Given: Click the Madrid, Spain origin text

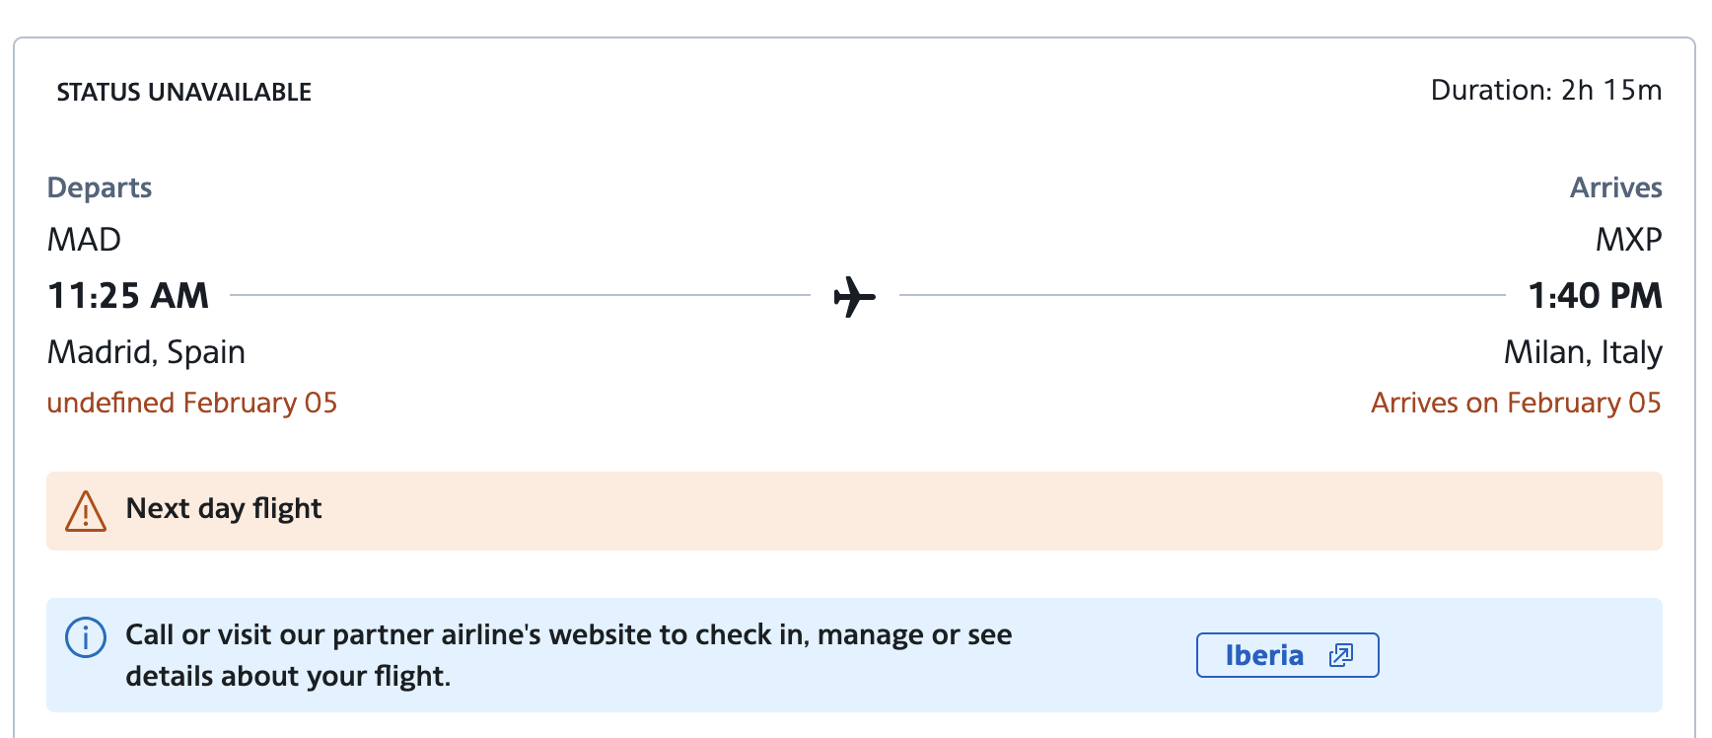Looking at the screenshot, I should (146, 352).
